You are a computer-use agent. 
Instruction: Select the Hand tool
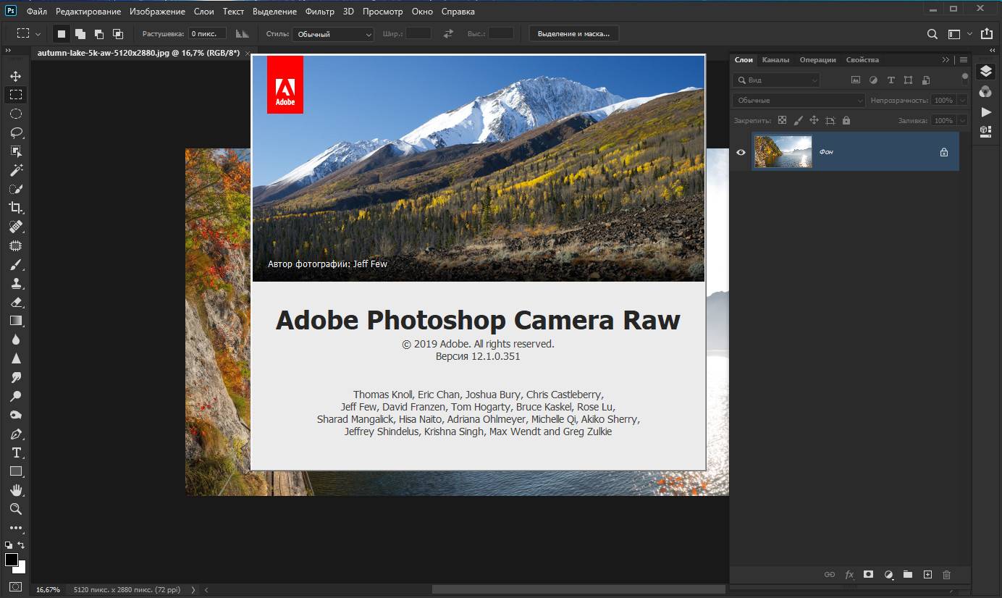pos(15,490)
